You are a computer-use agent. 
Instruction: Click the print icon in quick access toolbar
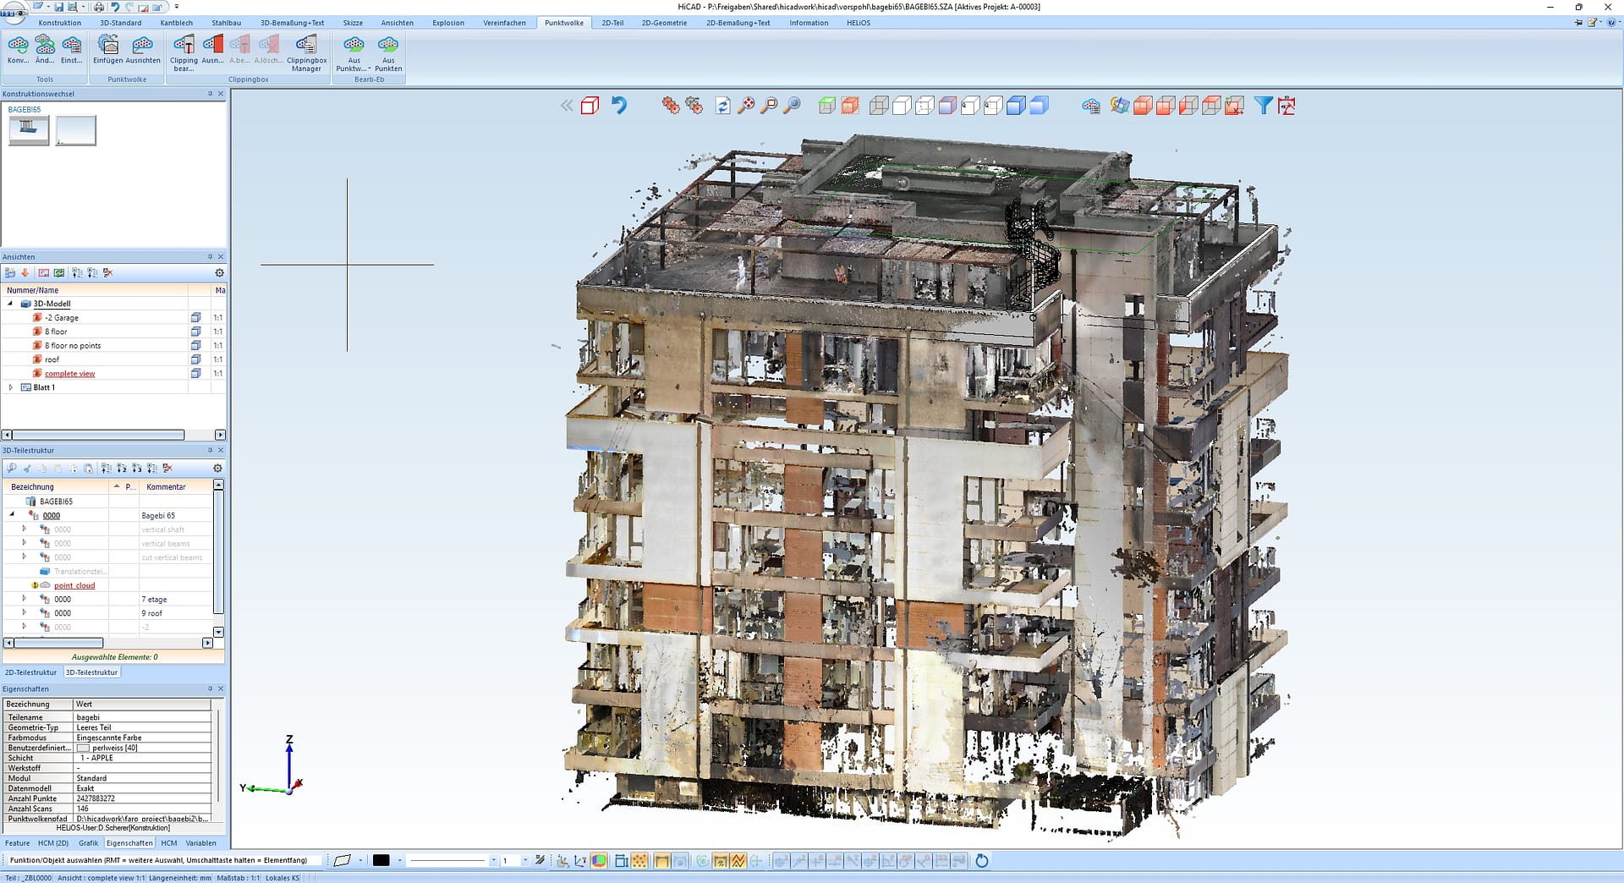click(99, 7)
